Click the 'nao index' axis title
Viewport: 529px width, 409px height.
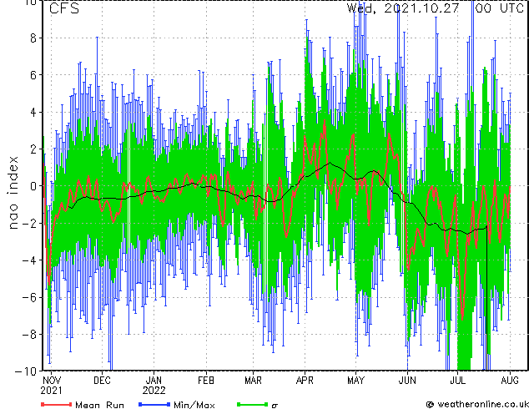13,193
